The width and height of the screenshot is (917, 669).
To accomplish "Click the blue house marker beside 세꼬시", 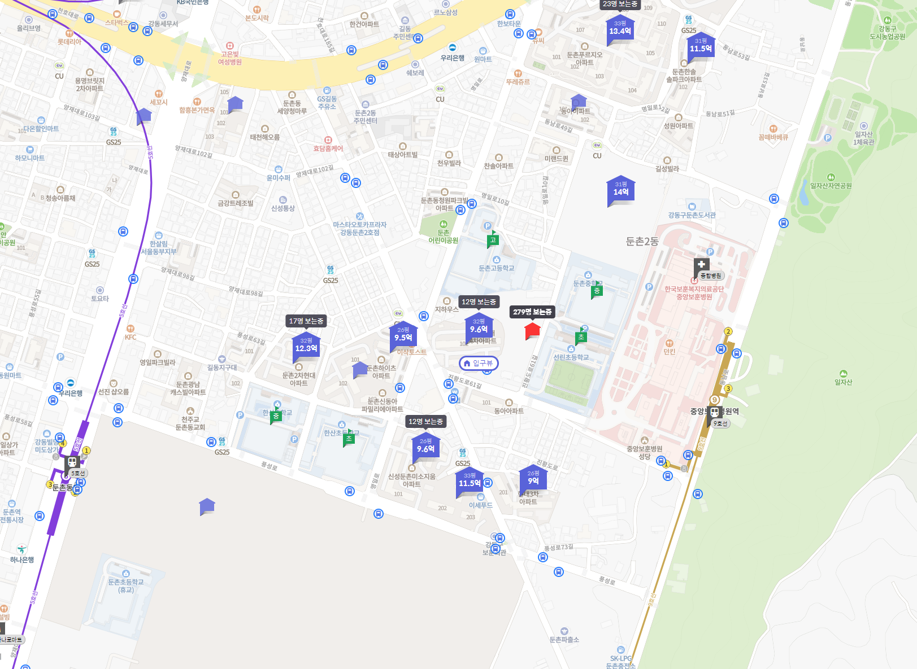I will coord(144,116).
